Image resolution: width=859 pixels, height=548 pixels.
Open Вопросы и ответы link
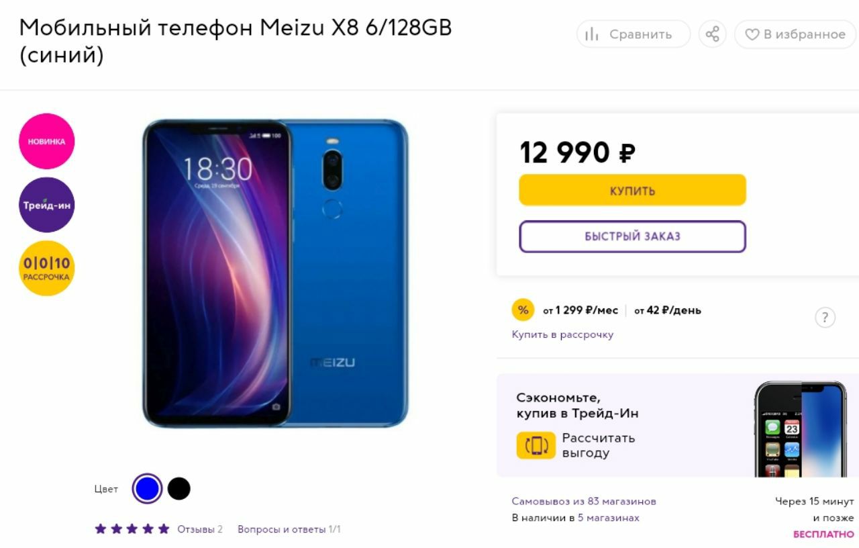click(x=289, y=529)
